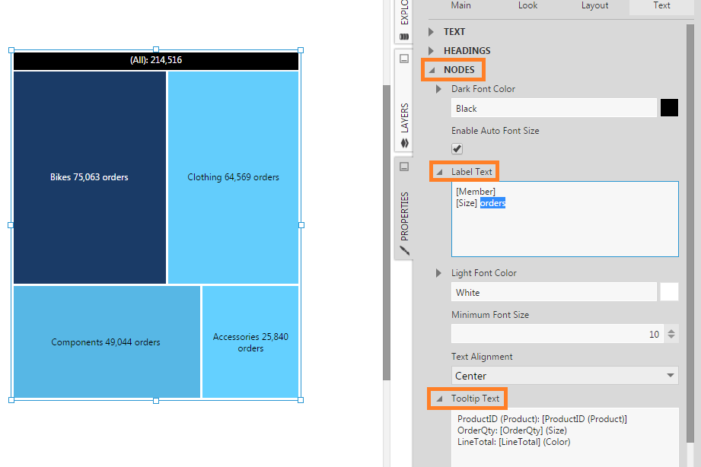701x467 pixels.
Task: Open the Layers side panel
Action: (404, 117)
